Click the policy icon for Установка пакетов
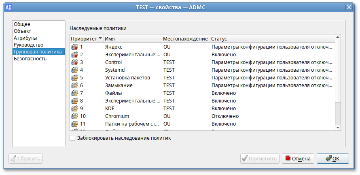 point(74,78)
